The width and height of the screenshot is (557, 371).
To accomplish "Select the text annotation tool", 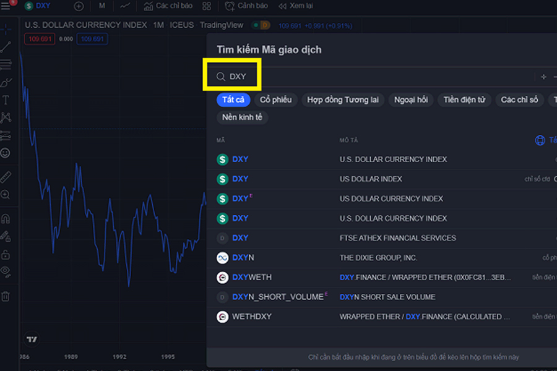I will pos(6,100).
